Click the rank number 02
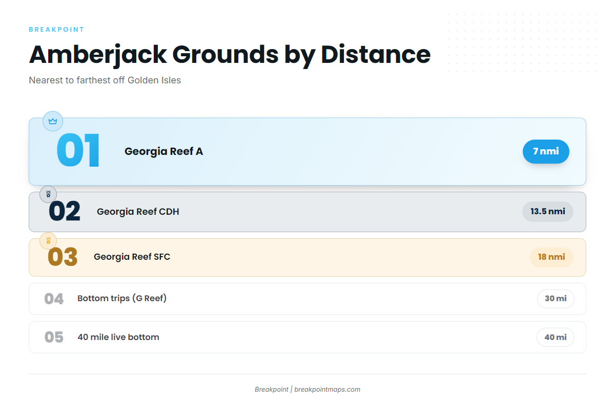Screen dimensions: 615x407 [x=65, y=212]
